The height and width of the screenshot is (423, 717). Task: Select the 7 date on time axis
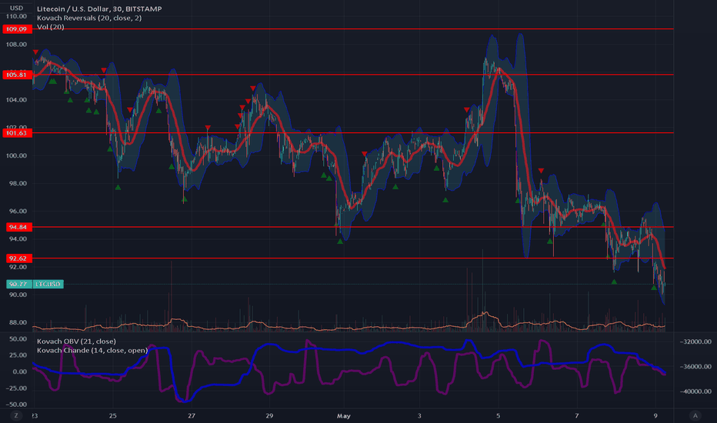click(577, 415)
